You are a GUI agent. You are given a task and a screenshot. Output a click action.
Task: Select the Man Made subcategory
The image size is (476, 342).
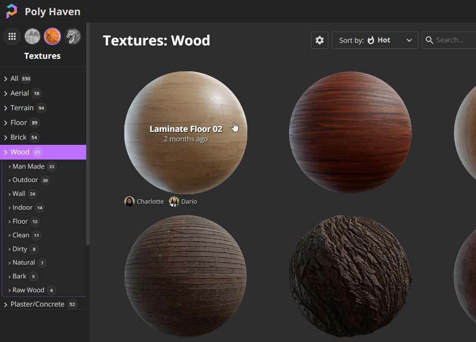pos(29,166)
